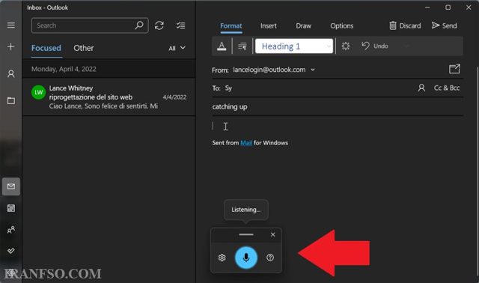Expand the From account dropdown
Viewport: 479px width, 283px height.
(x=313, y=70)
